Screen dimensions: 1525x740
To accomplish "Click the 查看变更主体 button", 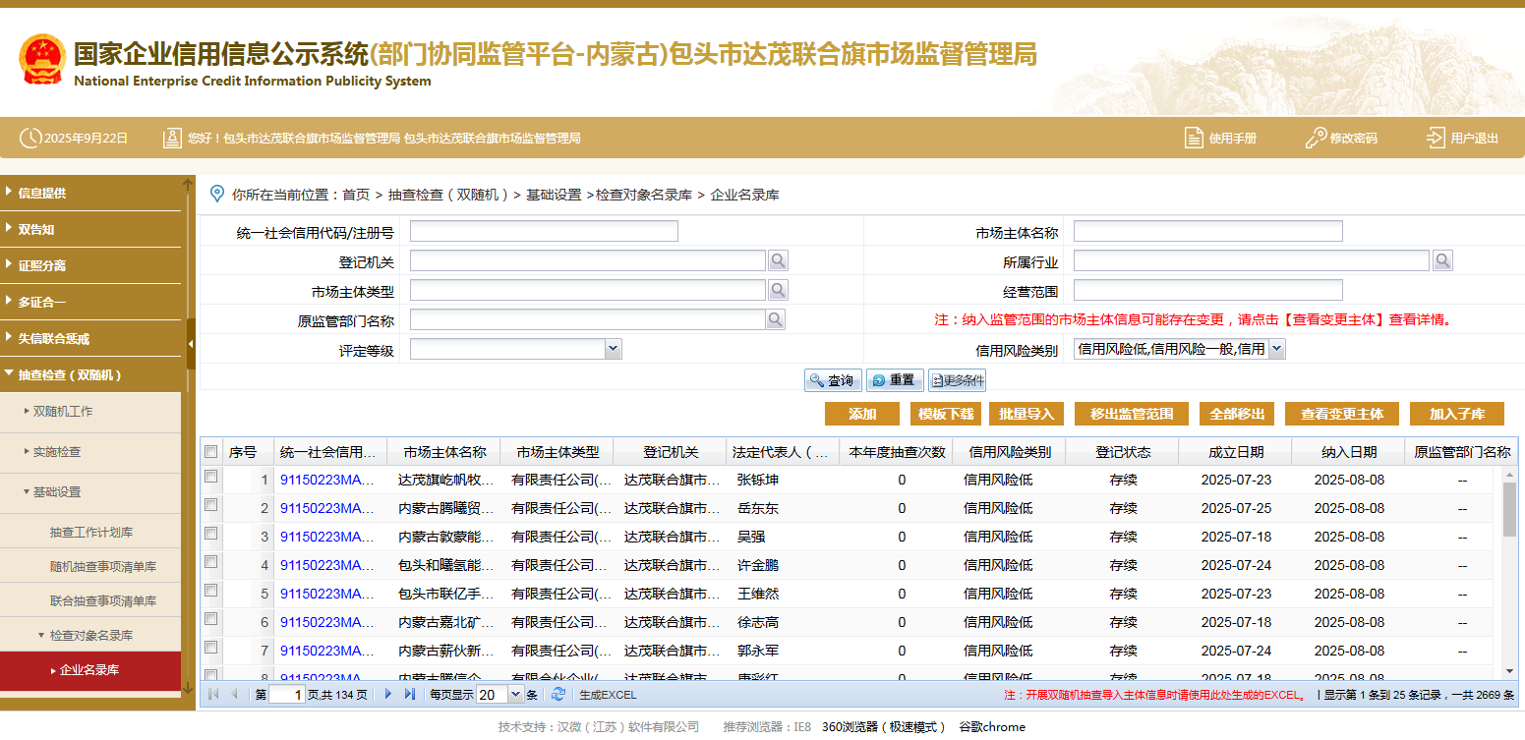I will pos(1341,414).
